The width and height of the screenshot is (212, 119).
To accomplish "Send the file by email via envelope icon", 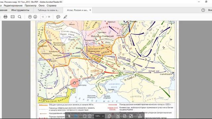I will point(13,17).
